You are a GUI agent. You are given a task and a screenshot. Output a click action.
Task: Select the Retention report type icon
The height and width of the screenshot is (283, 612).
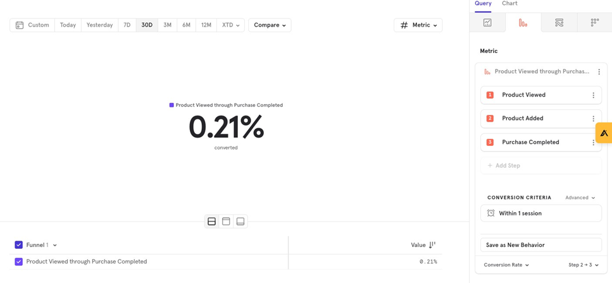594,23
